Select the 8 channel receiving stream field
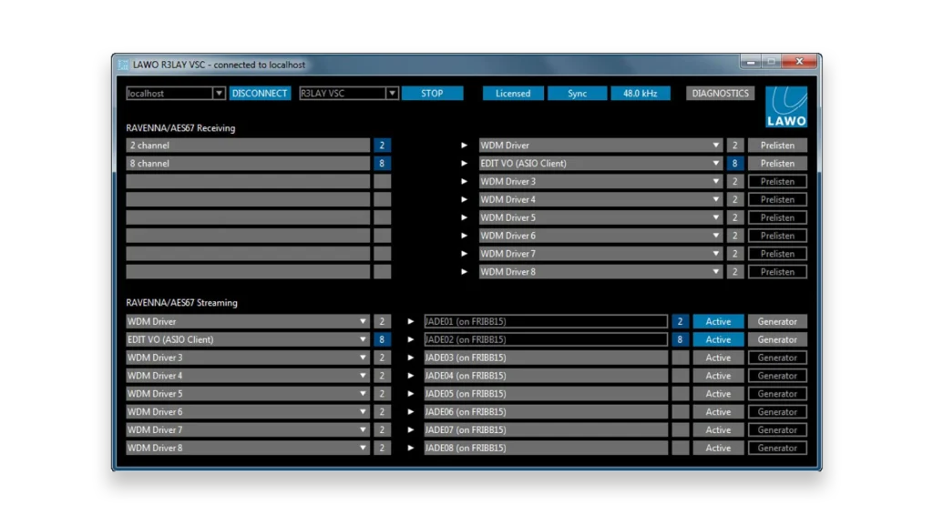This screenshot has width=933, height=524. [248, 164]
